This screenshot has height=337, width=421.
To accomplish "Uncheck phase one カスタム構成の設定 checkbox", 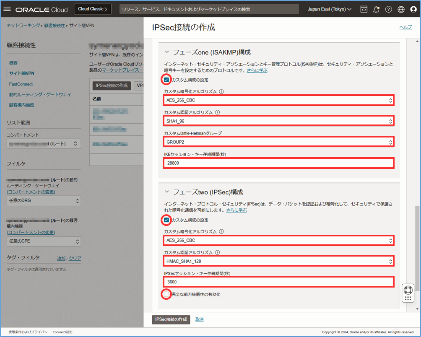I will click(166, 80).
